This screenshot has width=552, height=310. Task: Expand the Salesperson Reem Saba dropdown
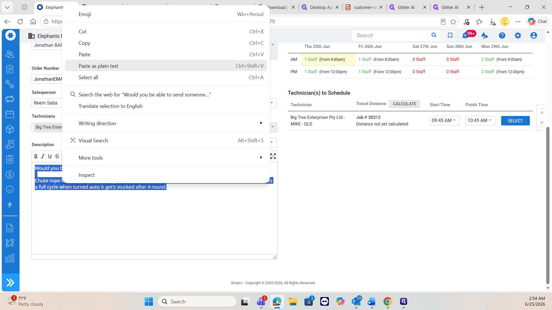tap(272, 103)
